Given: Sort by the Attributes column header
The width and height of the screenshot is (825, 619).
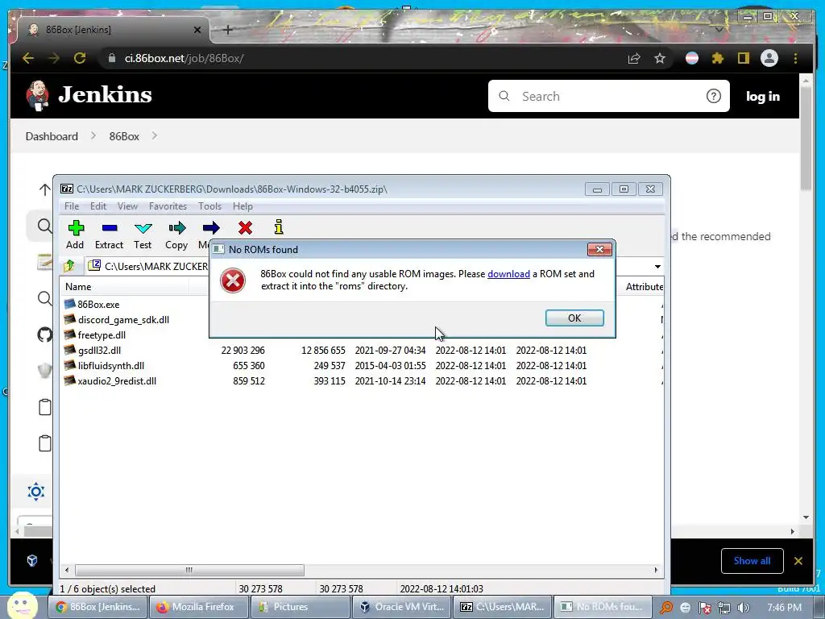Looking at the screenshot, I should pos(643,287).
